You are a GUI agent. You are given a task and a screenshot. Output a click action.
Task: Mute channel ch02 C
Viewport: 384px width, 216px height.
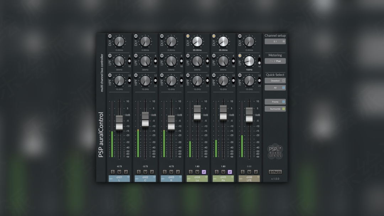(x=145, y=172)
